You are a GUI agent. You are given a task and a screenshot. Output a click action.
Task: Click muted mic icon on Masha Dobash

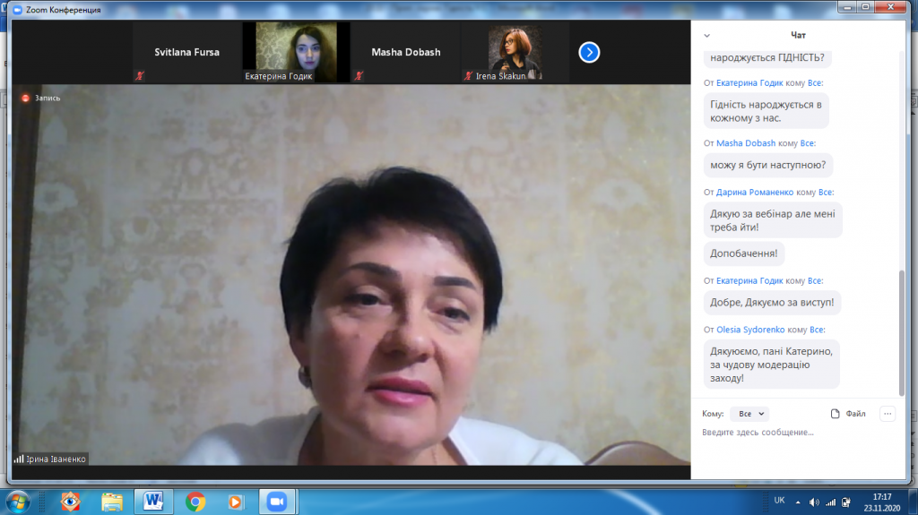tap(359, 75)
